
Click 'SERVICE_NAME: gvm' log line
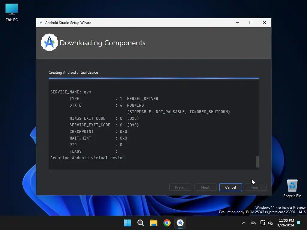(x=71, y=92)
